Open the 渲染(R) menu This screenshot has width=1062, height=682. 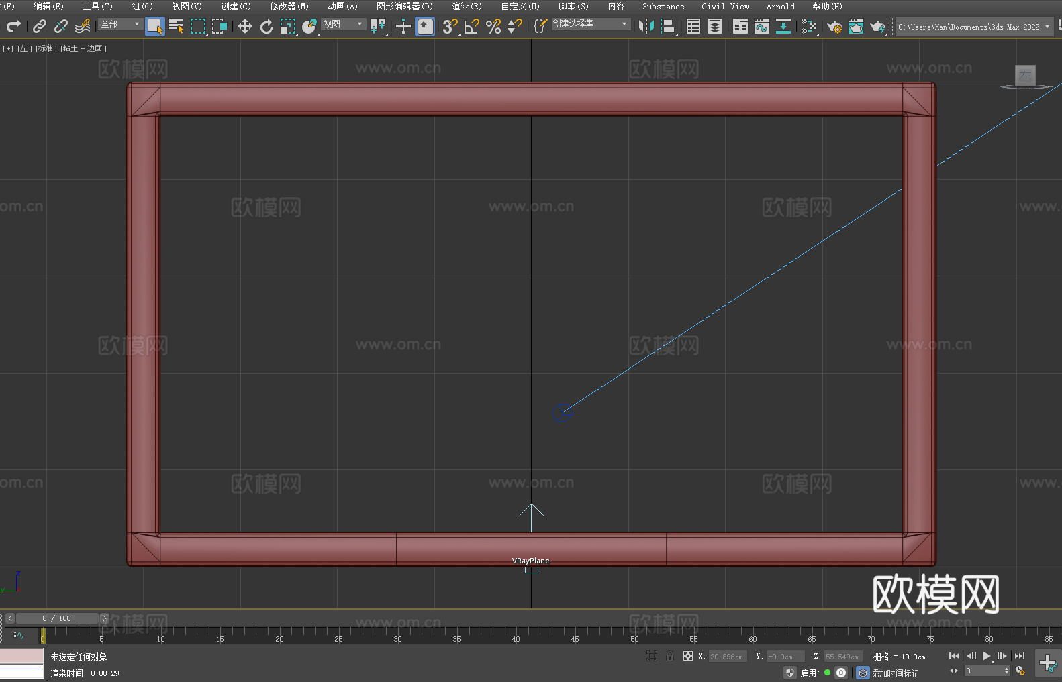point(467,6)
